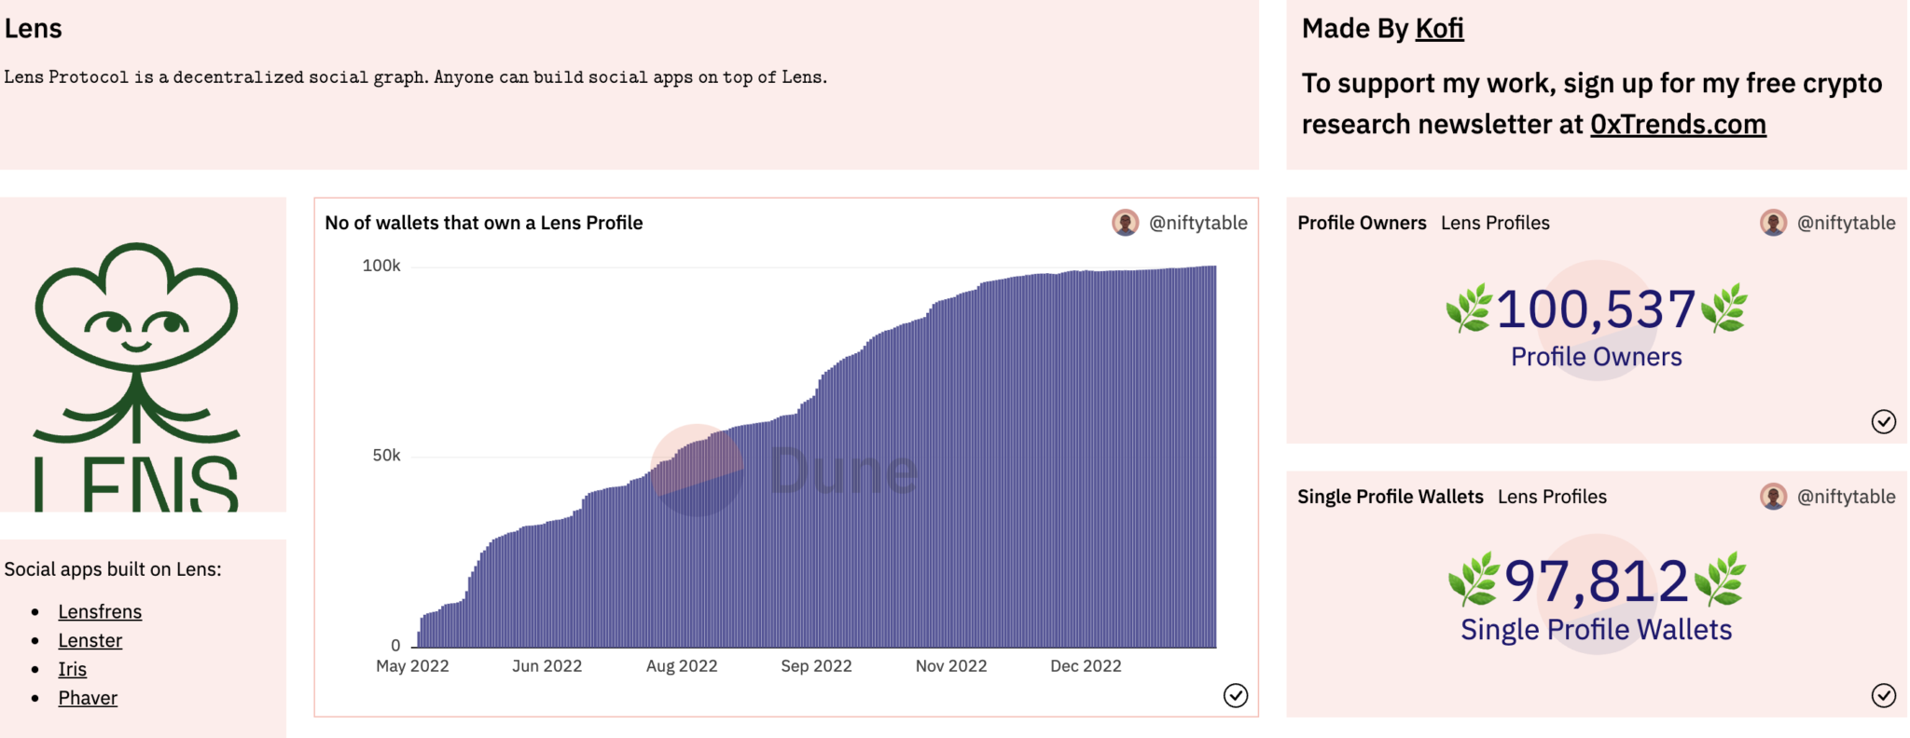Image resolution: width=1910 pixels, height=738 pixels.
Task: Click the 'Profile Owners' counter label
Action: 1596,357
